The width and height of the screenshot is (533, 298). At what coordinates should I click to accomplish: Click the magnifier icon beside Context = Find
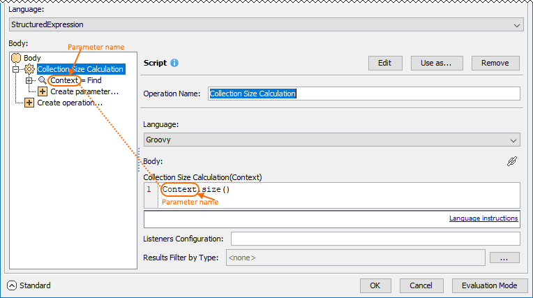[x=43, y=80]
